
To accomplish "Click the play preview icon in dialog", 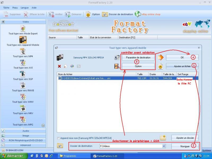I will tap(72, 66).
